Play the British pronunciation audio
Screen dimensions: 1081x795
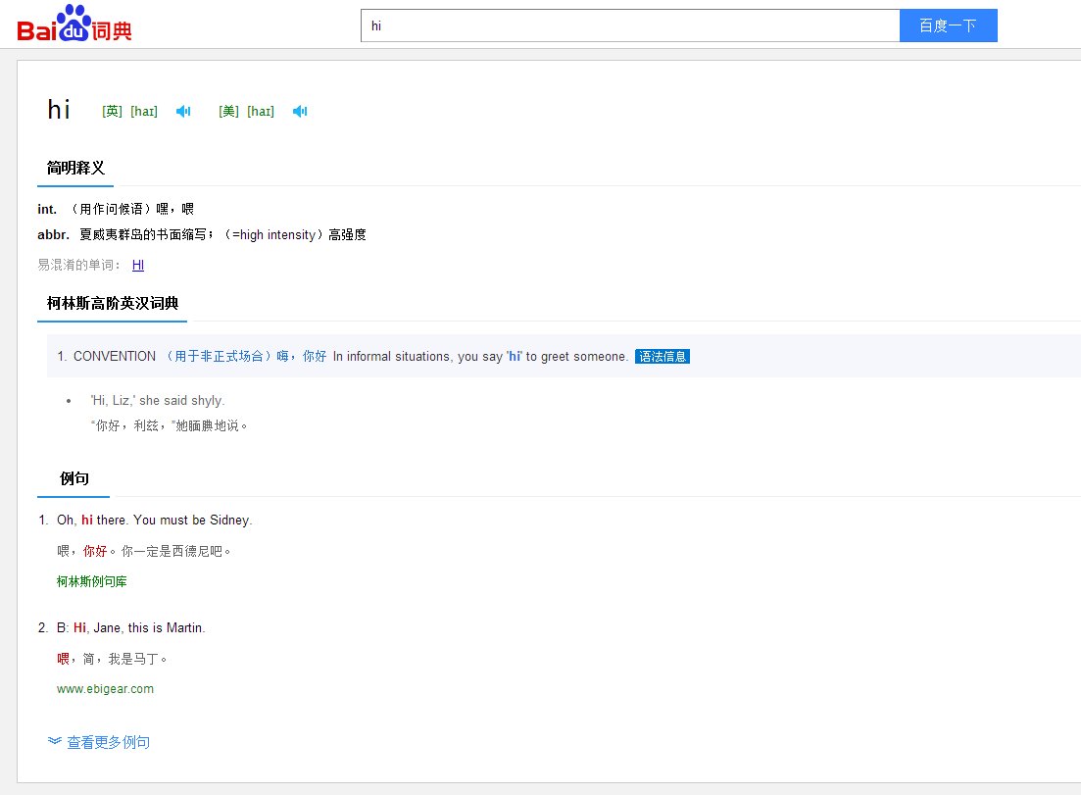point(183,112)
